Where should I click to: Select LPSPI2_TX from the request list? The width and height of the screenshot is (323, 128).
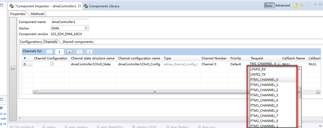pos(273,74)
